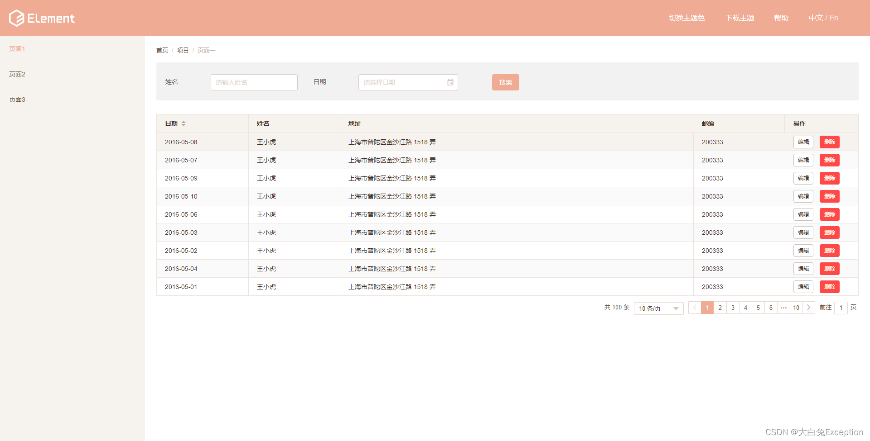The height and width of the screenshot is (441, 870).
Task: Click the 首页 breadcrumb link
Action: pos(162,50)
